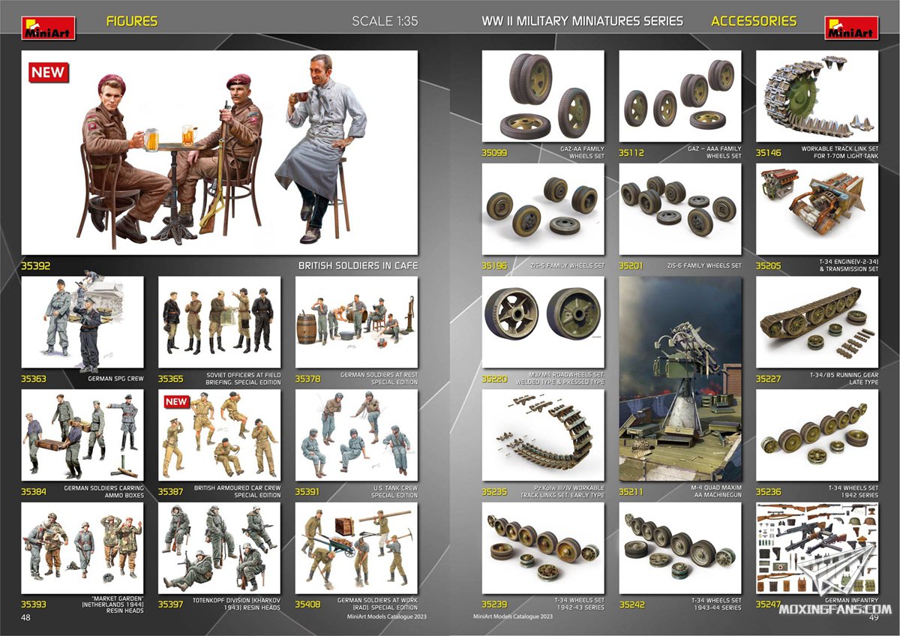Click the product number 35393
900x636 pixels.
[x=34, y=604]
